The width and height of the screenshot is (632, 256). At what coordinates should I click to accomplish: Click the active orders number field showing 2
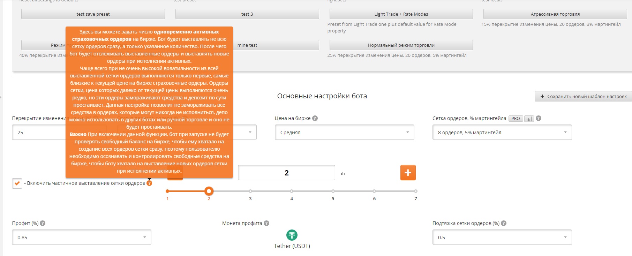pos(286,173)
